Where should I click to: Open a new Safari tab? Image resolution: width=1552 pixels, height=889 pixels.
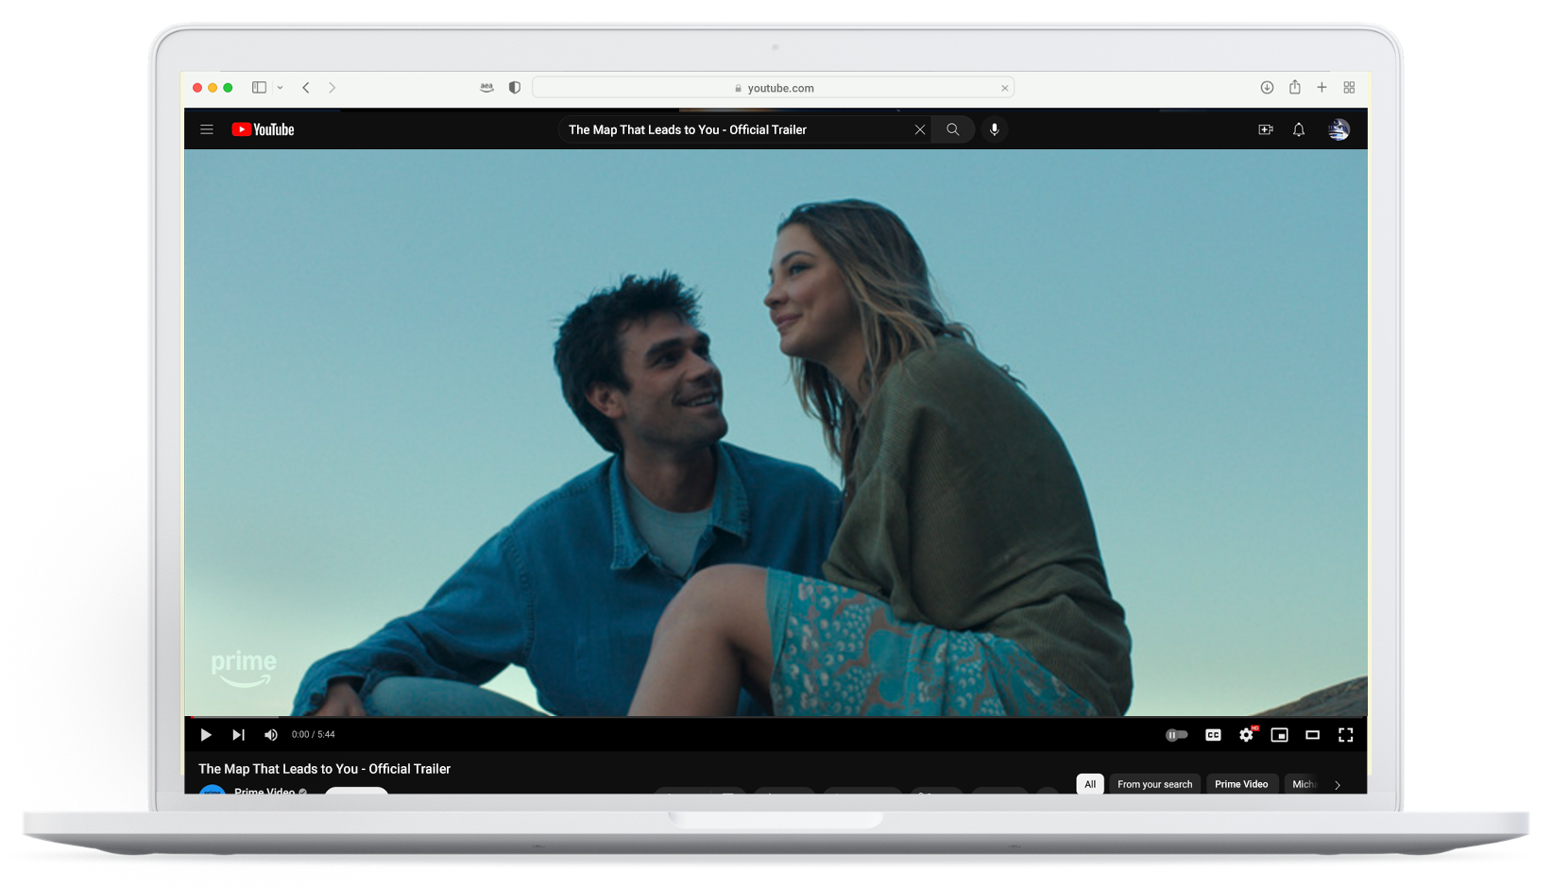[x=1322, y=87]
